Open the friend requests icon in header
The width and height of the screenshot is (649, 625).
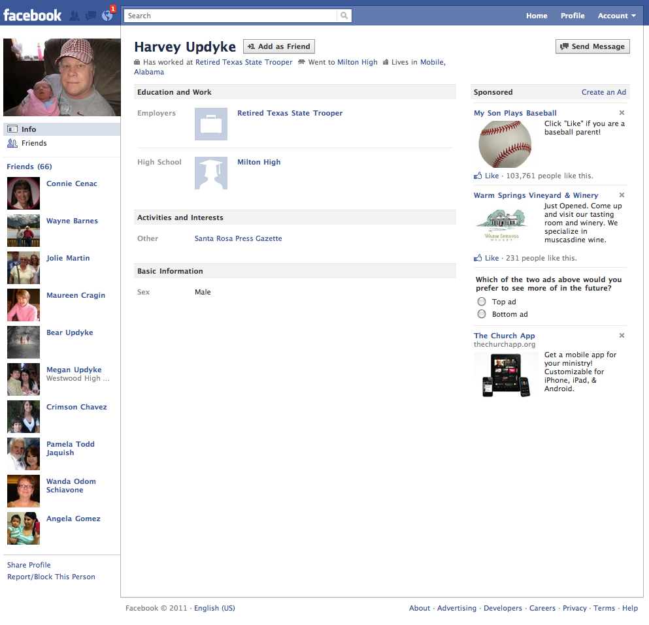[x=75, y=16]
